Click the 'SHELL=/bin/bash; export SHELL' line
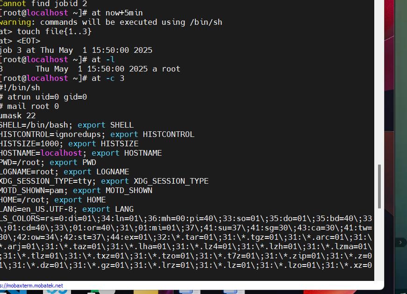 pyautogui.click(x=67, y=125)
